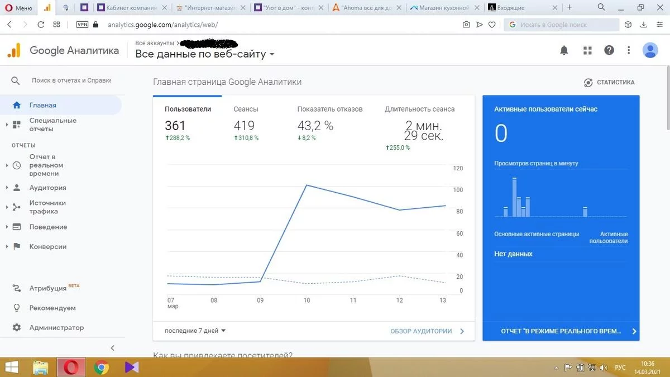Screen dimensions: 670x377
Task: Click the tallest bar in the pageviews chart
Action: pyautogui.click(x=514, y=197)
